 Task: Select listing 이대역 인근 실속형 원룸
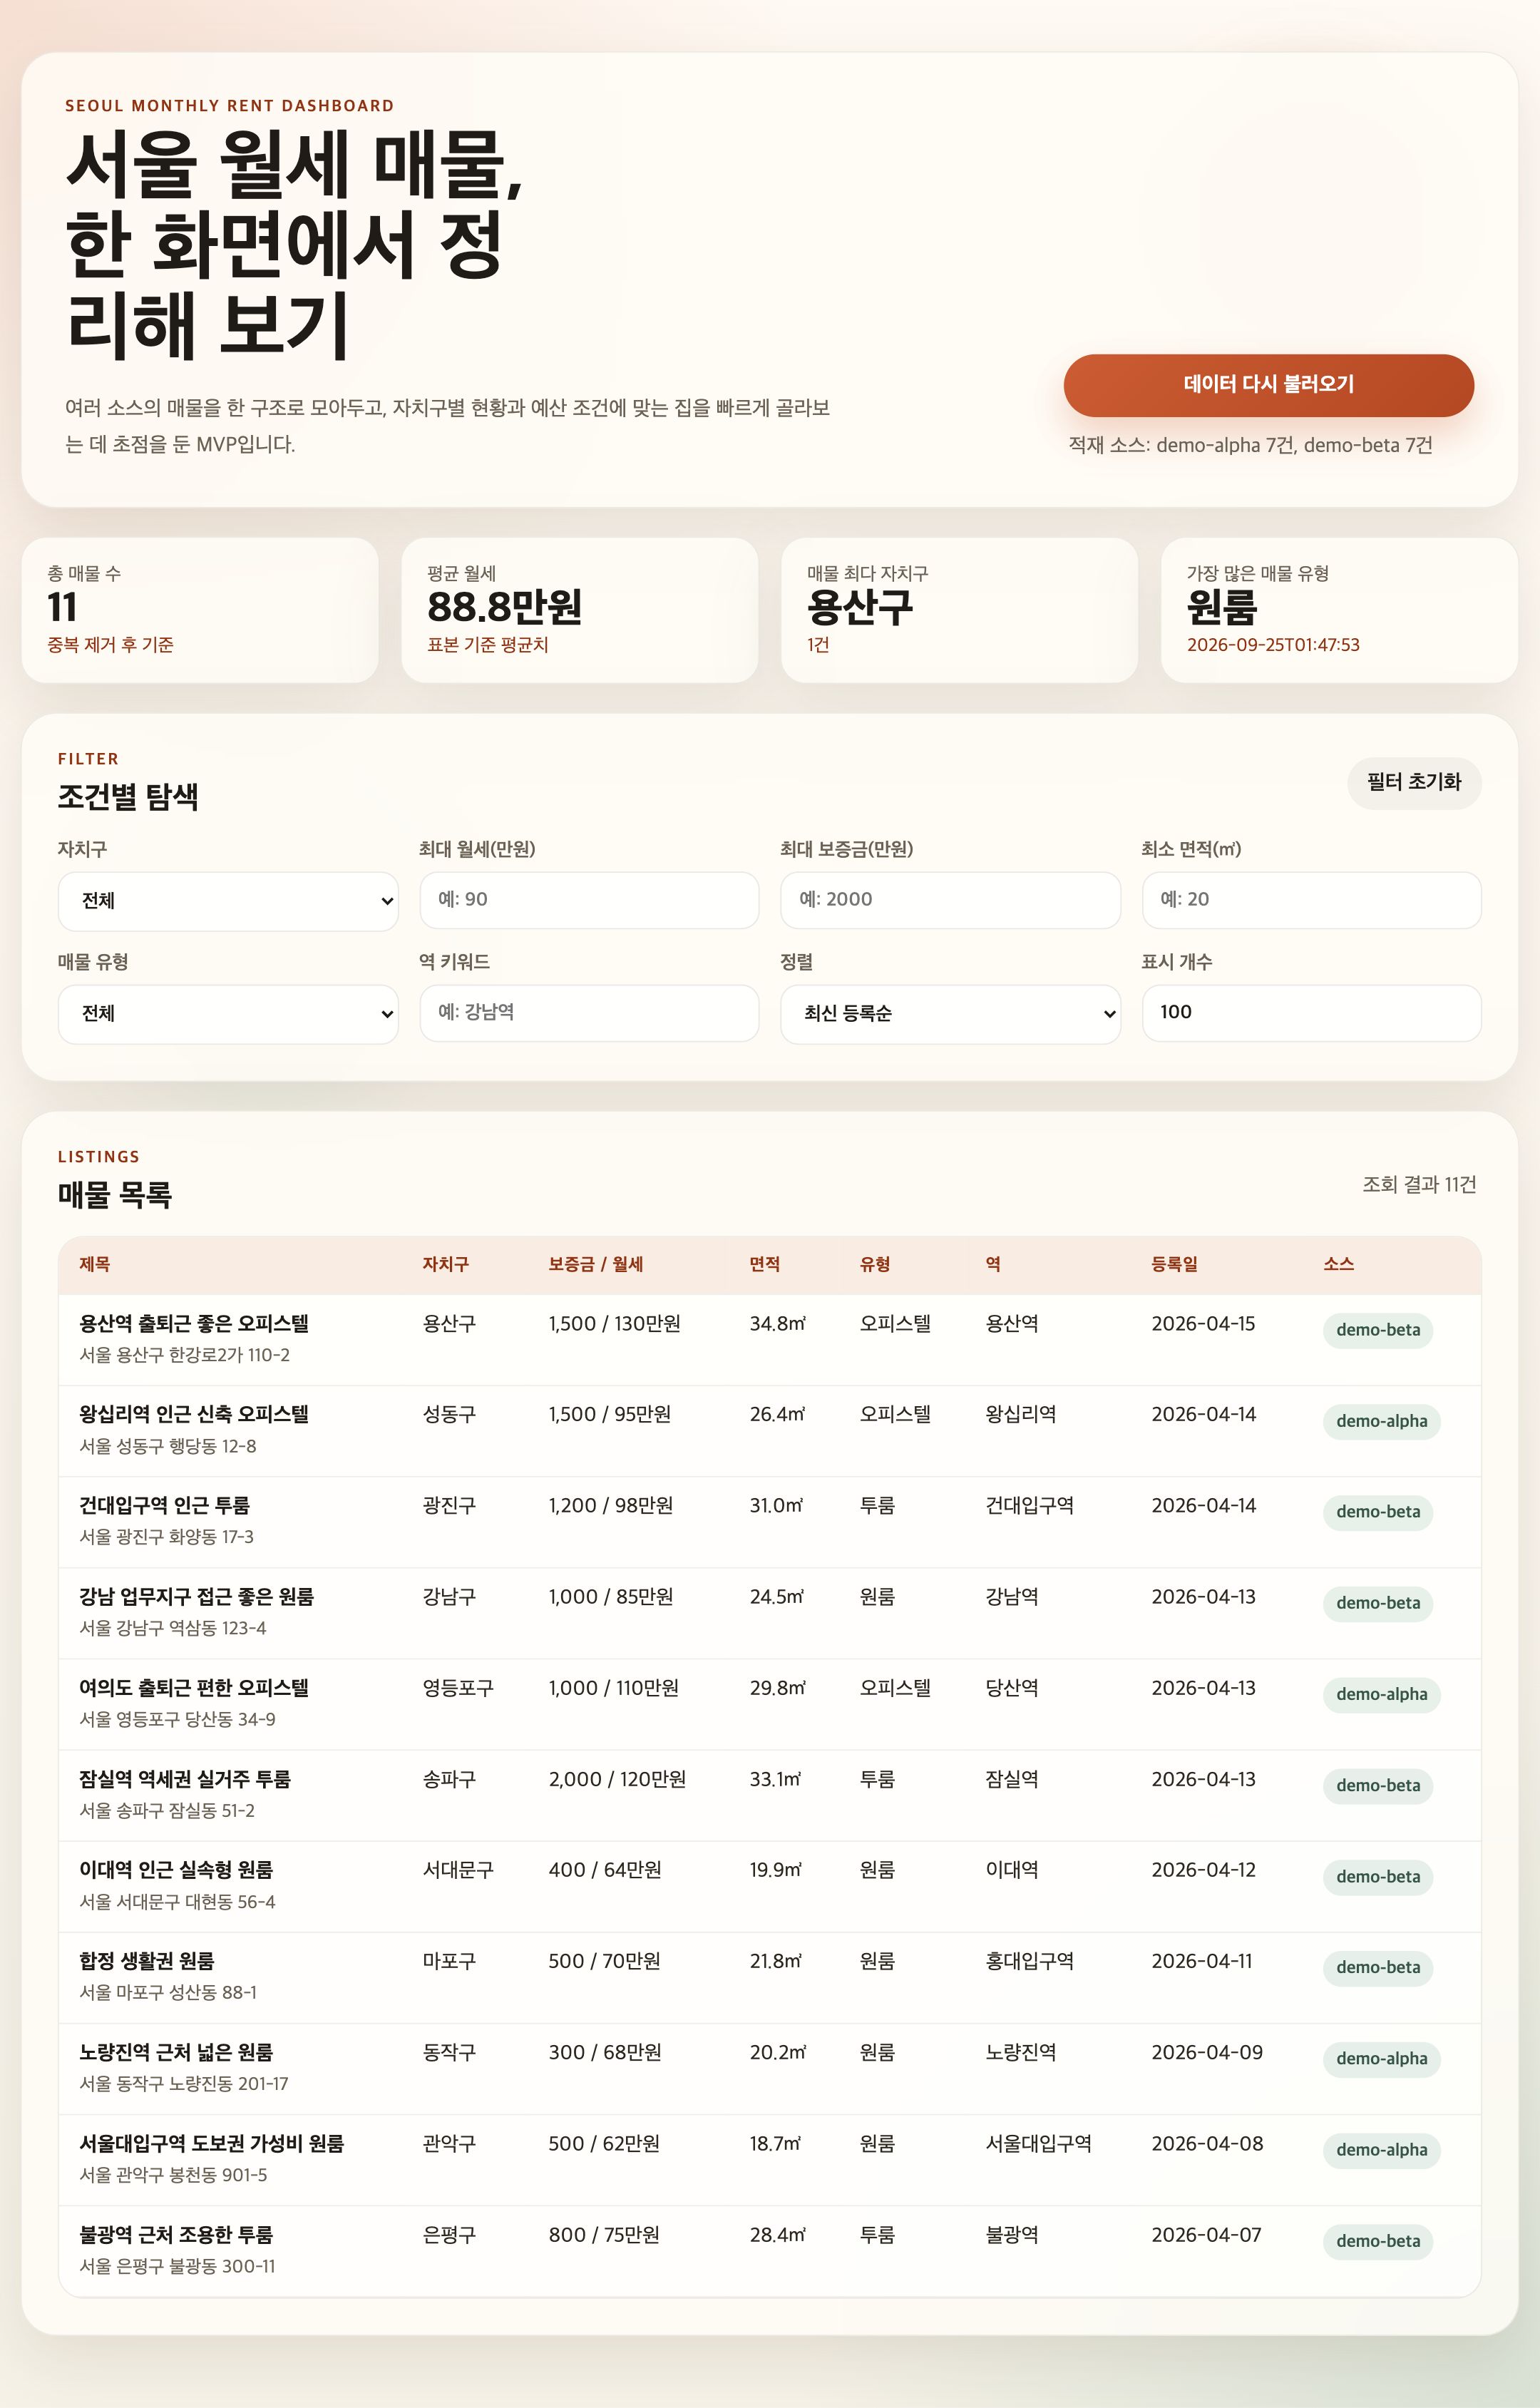click(x=176, y=1870)
